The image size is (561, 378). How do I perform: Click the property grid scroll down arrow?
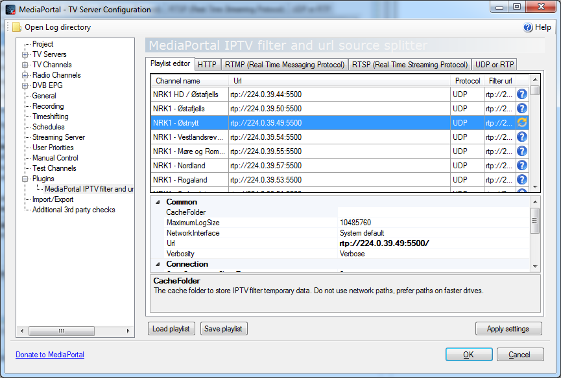[535, 266]
